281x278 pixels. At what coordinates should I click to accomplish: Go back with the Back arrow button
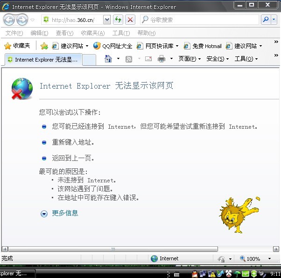9,20
